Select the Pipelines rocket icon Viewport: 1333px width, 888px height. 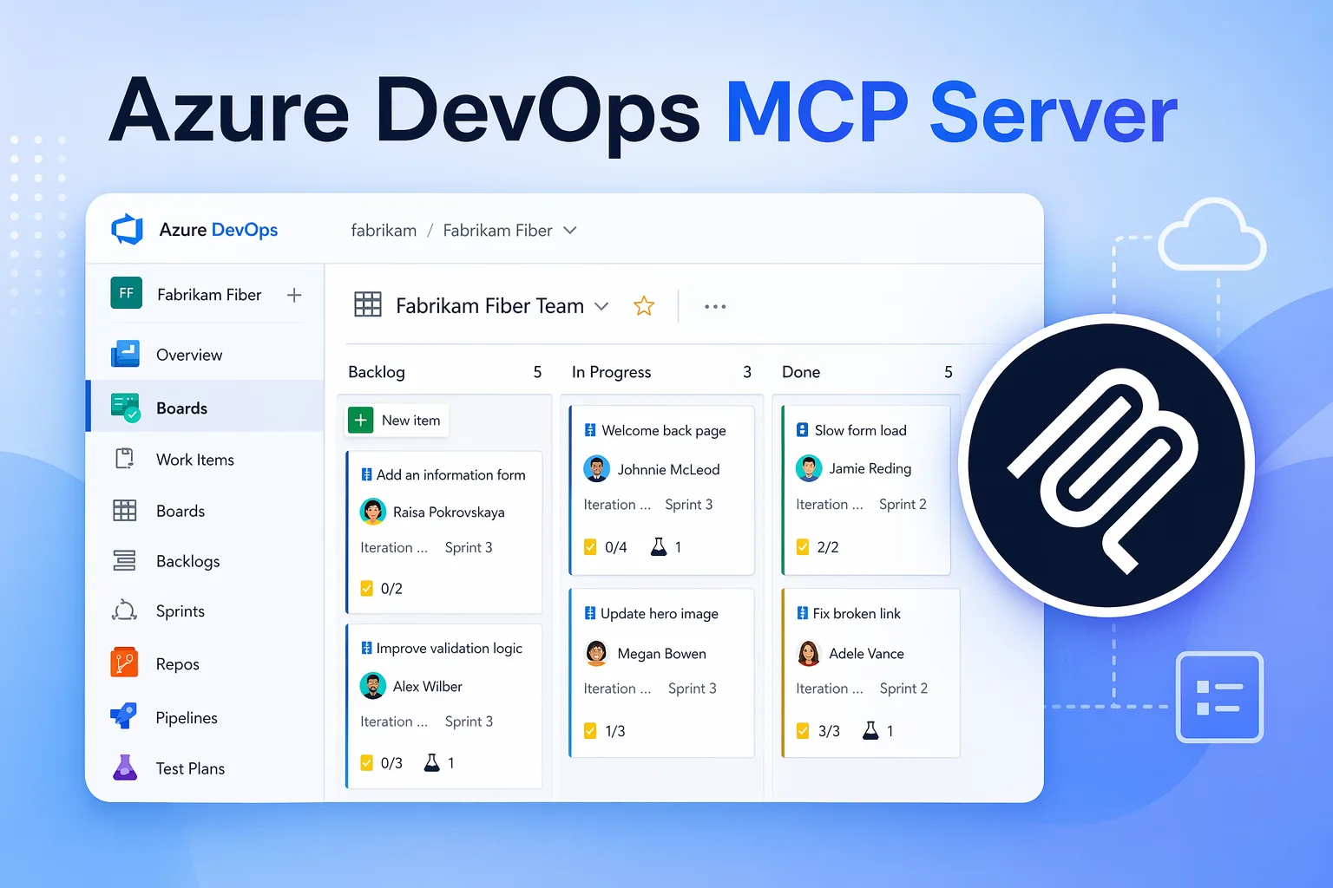click(124, 716)
